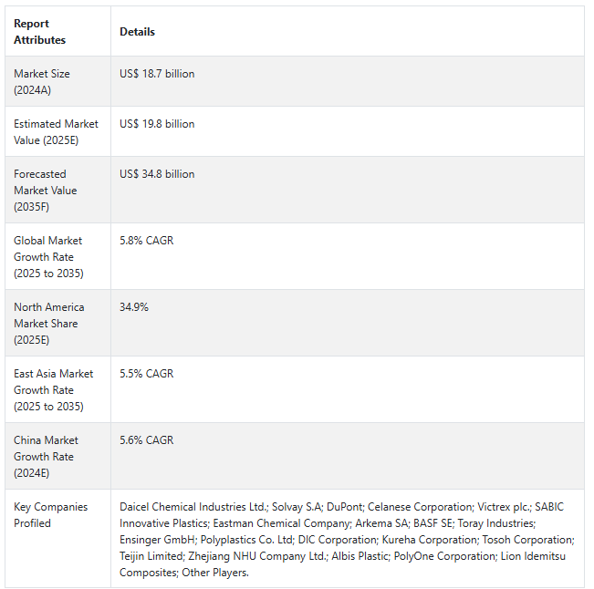Click the US$ 34.8 billion value
The image size is (594, 589).
pos(157,174)
